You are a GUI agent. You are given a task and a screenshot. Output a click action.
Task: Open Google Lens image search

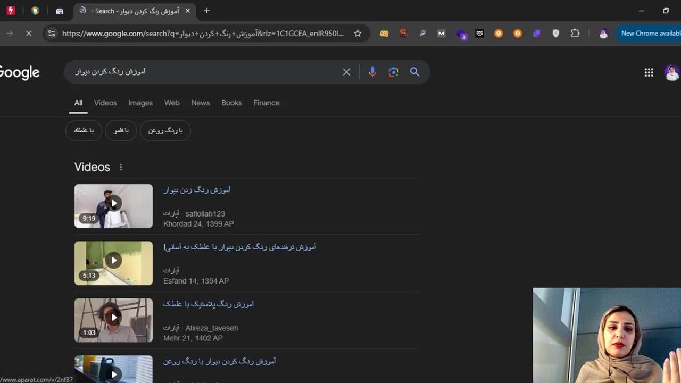pos(394,72)
